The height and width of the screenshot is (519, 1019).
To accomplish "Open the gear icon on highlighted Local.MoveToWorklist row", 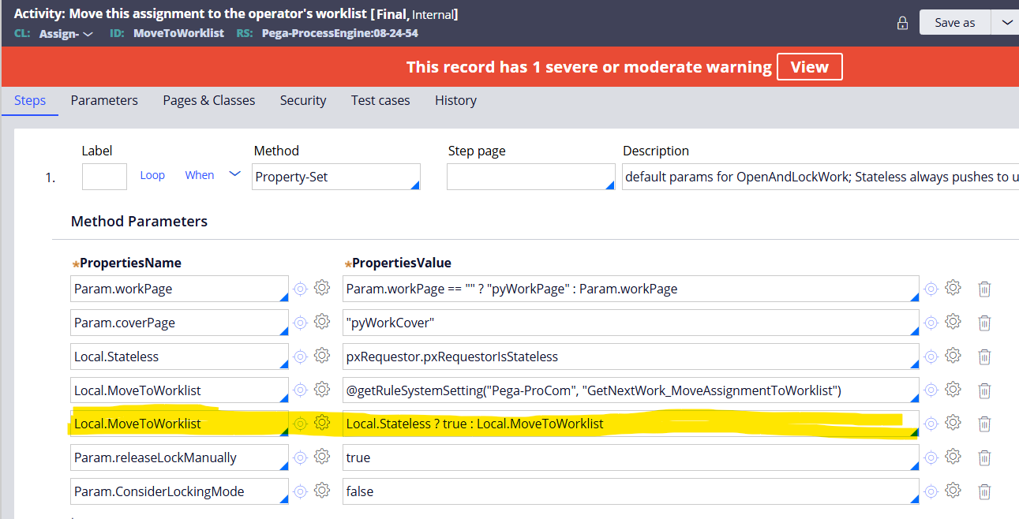I will (322, 423).
